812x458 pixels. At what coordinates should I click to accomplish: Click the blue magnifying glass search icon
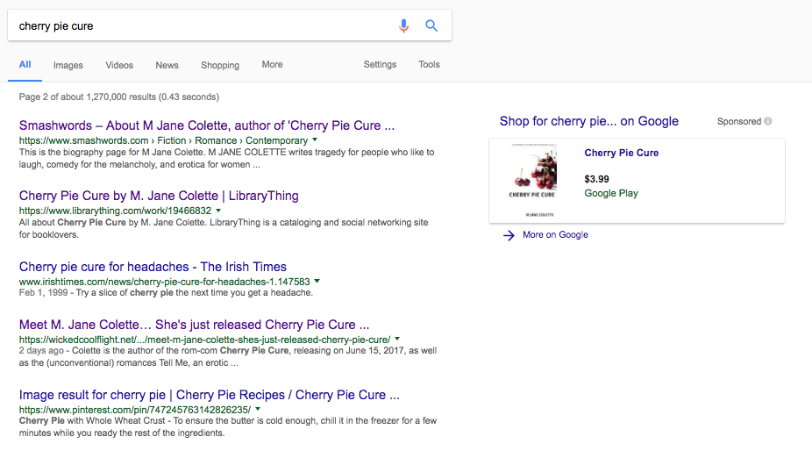[431, 26]
